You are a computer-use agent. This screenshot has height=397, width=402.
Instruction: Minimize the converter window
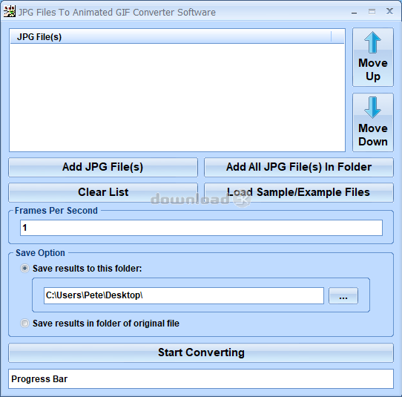(x=354, y=12)
